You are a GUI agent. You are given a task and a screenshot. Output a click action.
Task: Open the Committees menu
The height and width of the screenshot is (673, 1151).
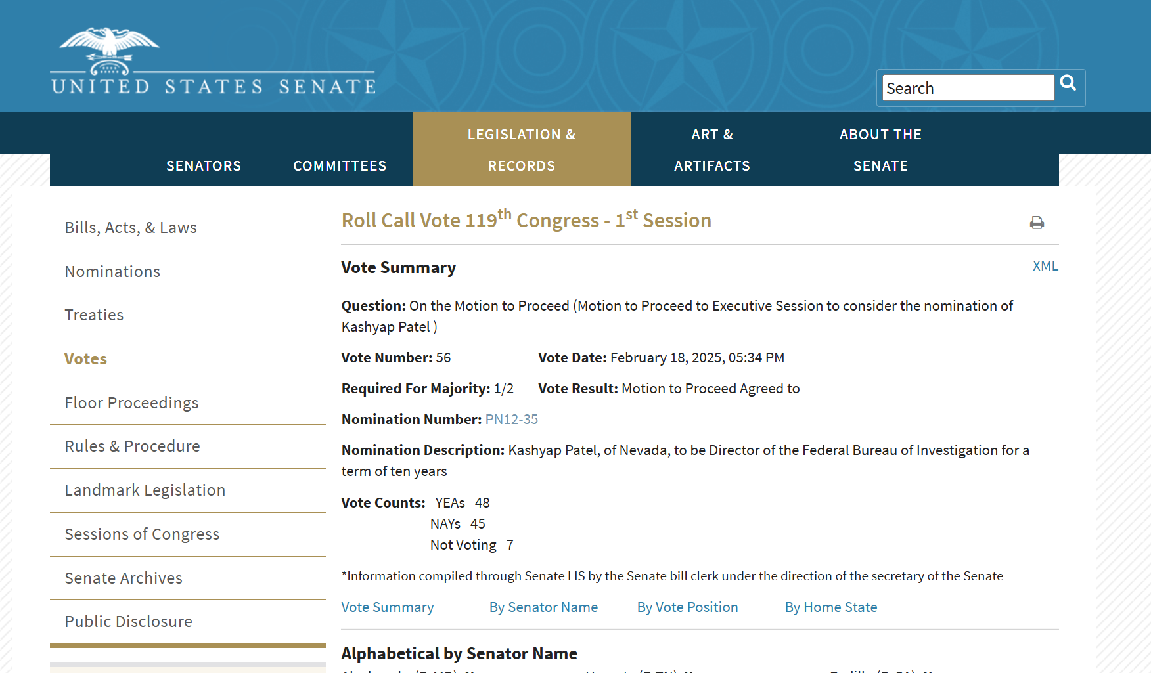tap(340, 166)
